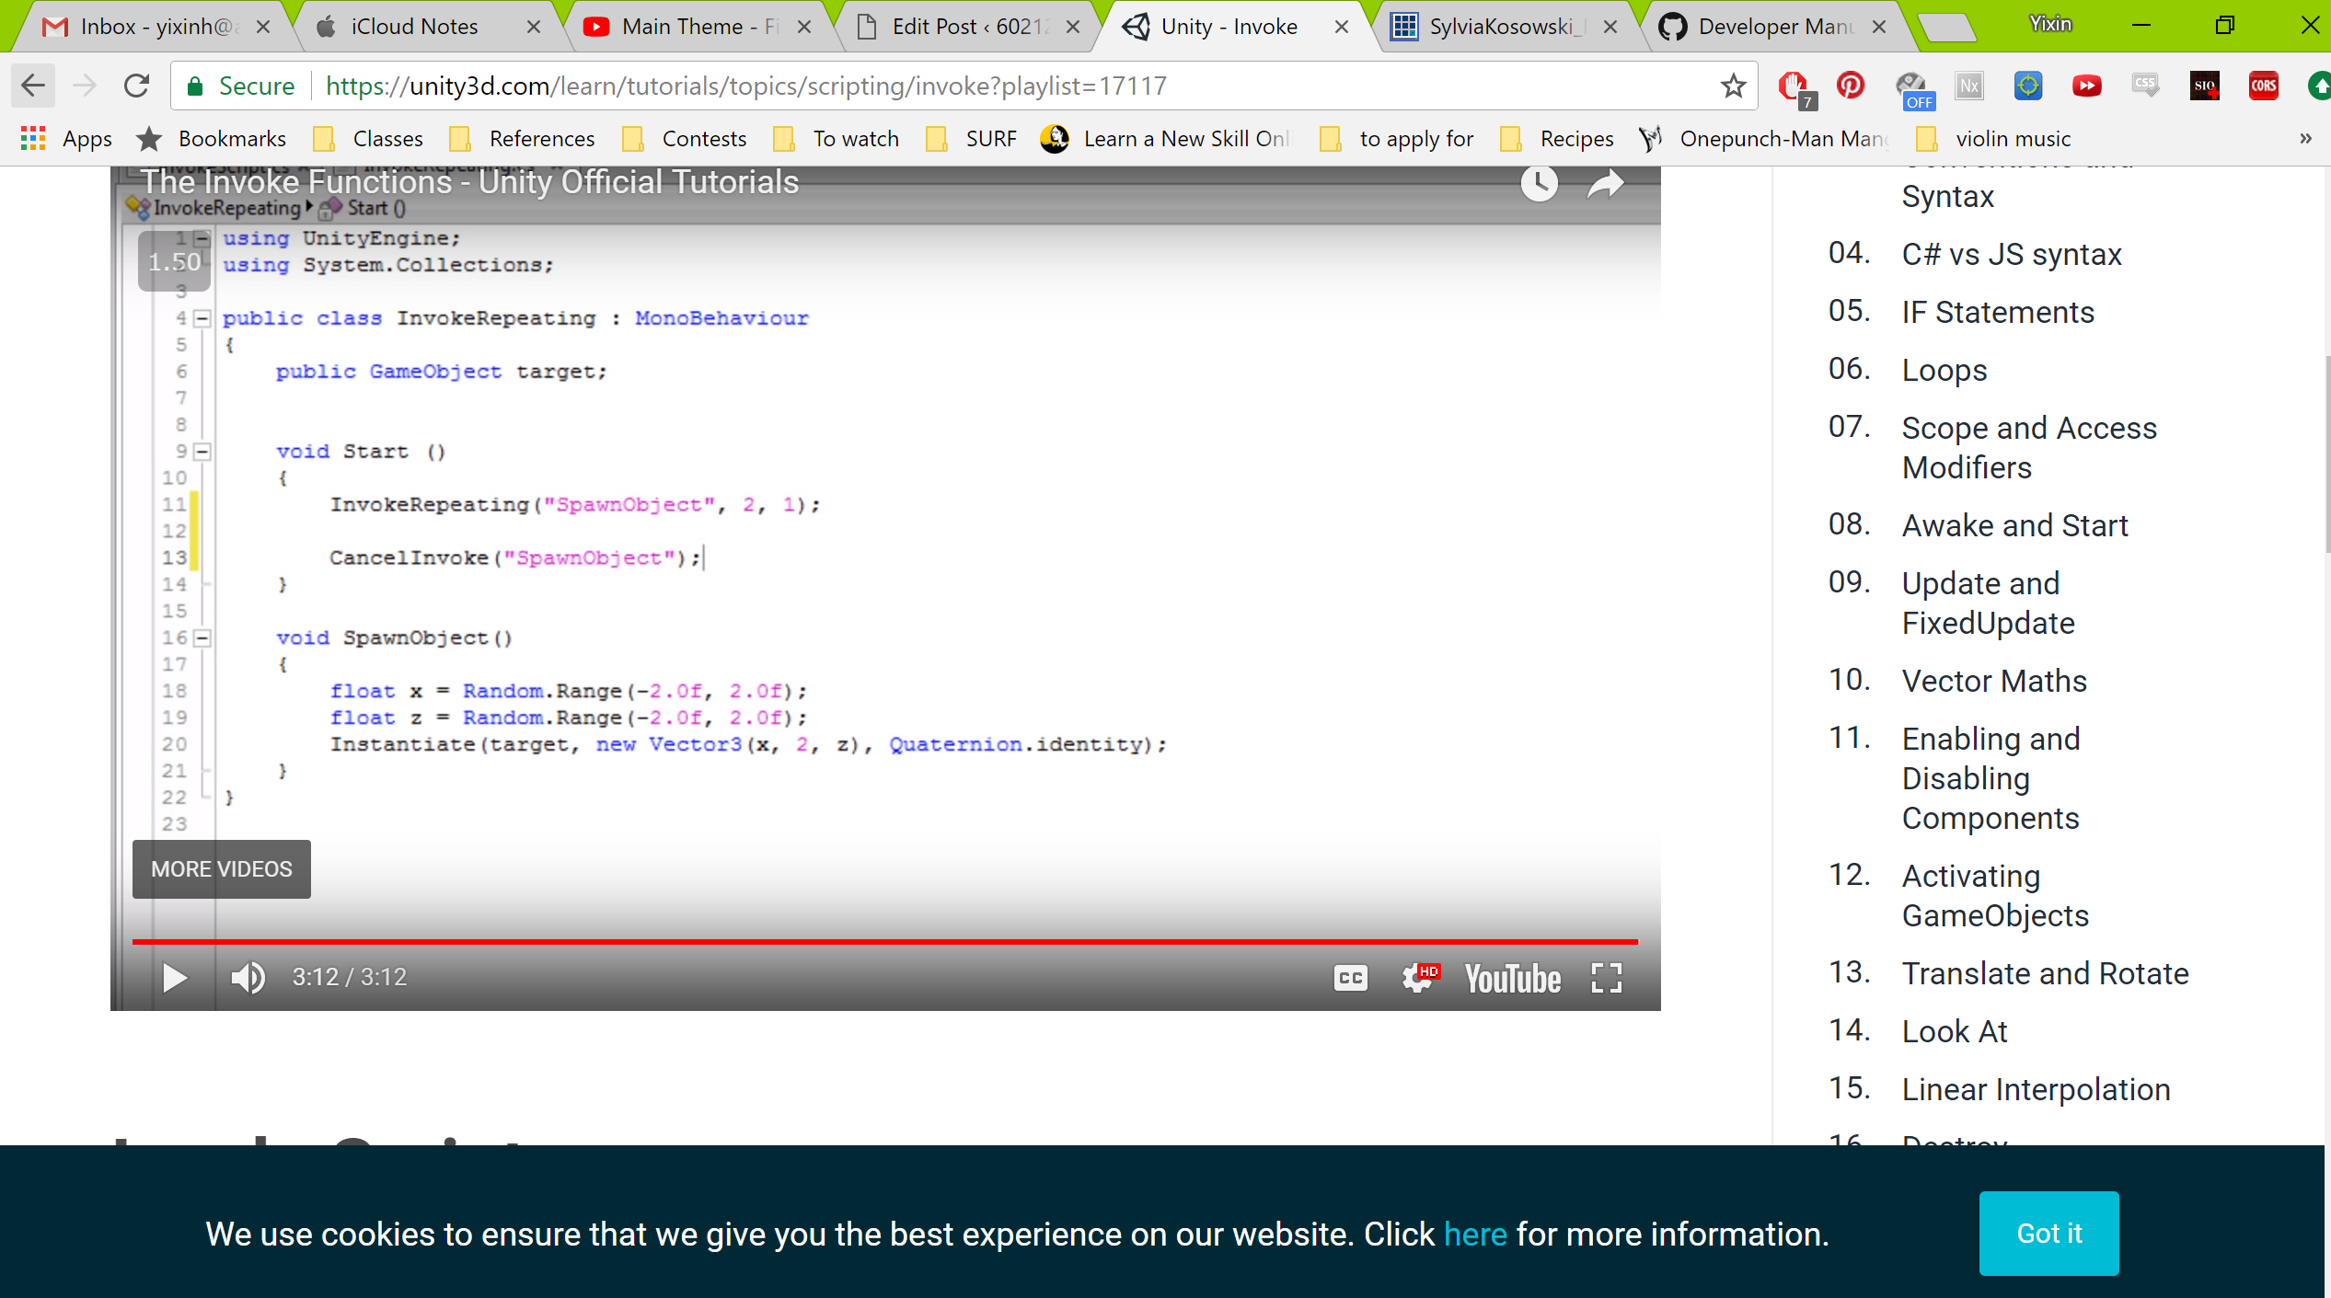This screenshot has height=1298, width=2331.
Task: Open Learn a New Skill Online bookmark
Action: tap(1166, 139)
